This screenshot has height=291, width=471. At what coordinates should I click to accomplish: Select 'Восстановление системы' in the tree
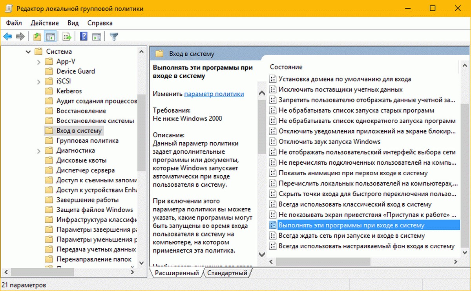[95, 121]
